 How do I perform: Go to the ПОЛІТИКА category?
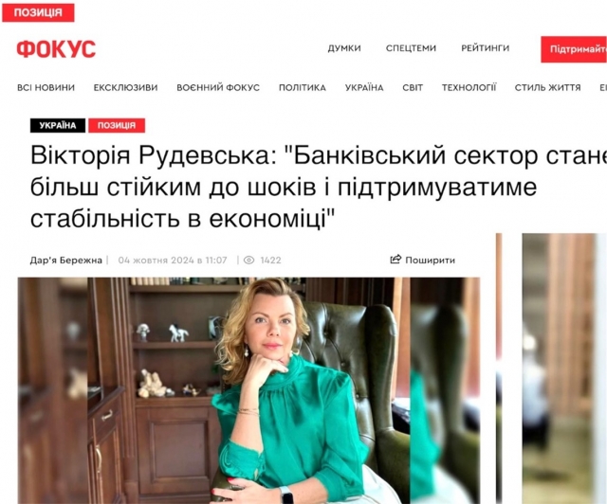pyautogui.click(x=303, y=88)
